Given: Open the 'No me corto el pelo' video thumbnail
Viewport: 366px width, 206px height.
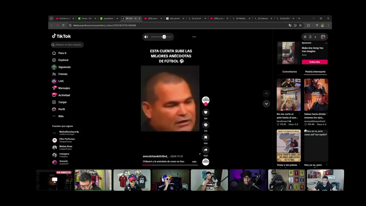Looking at the screenshot, I should click(289, 95).
